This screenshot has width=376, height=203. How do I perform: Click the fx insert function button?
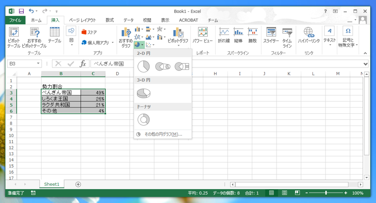tap(83, 64)
